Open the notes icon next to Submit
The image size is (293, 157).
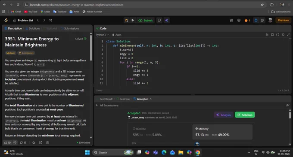(159, 20)
